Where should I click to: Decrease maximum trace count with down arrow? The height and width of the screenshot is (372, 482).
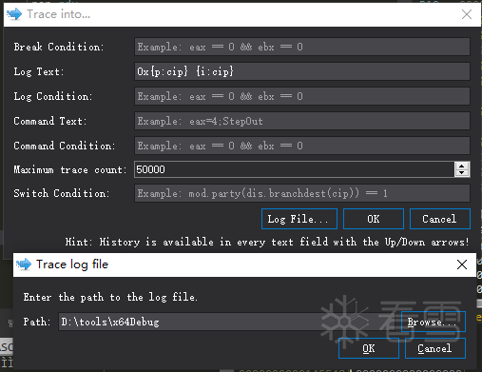coord(462,173)
